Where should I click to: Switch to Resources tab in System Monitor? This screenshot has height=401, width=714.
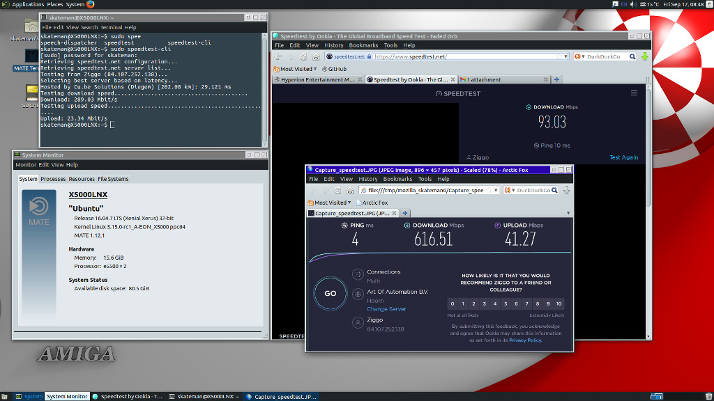click(82, 179)
